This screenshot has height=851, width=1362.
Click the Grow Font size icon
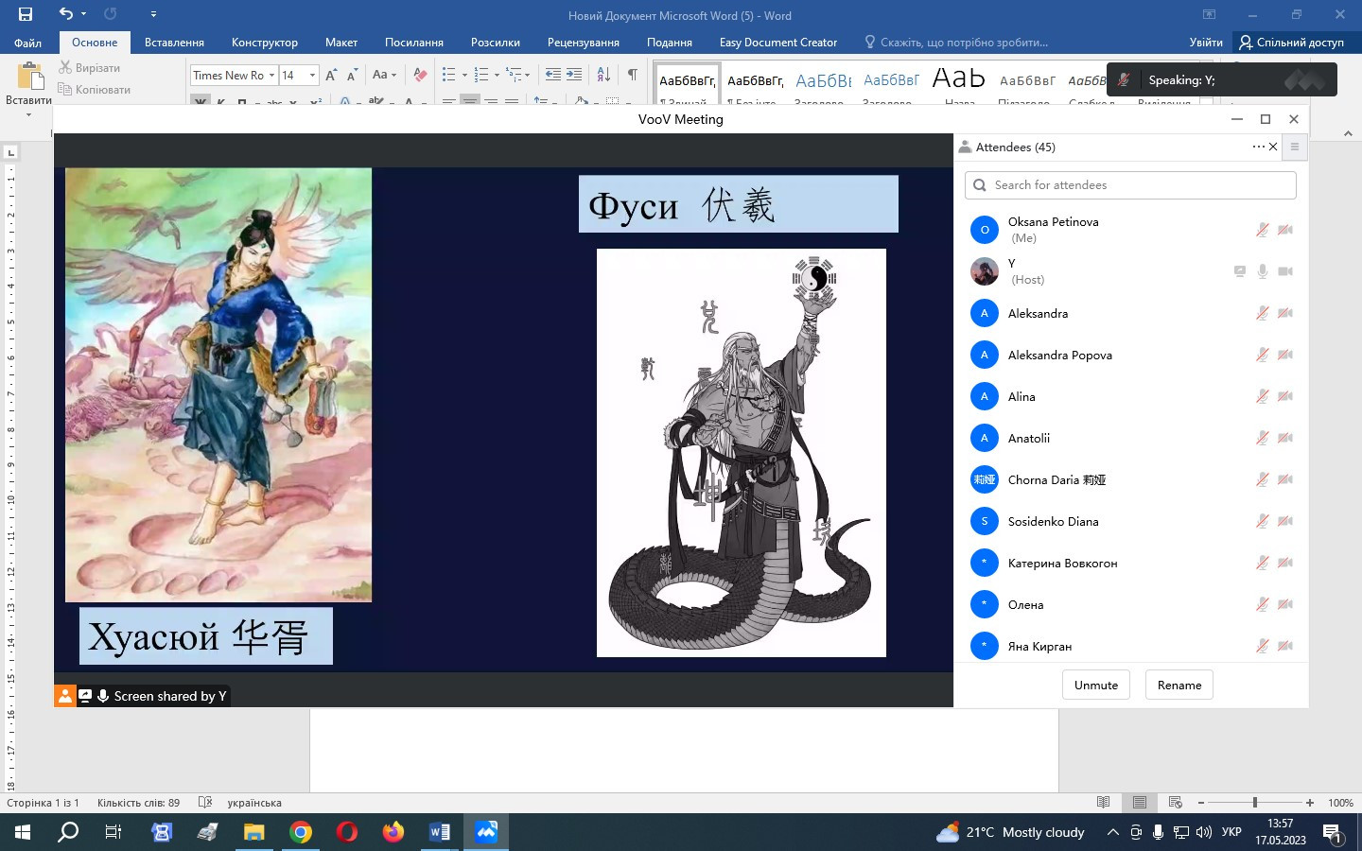pos(331,75)
